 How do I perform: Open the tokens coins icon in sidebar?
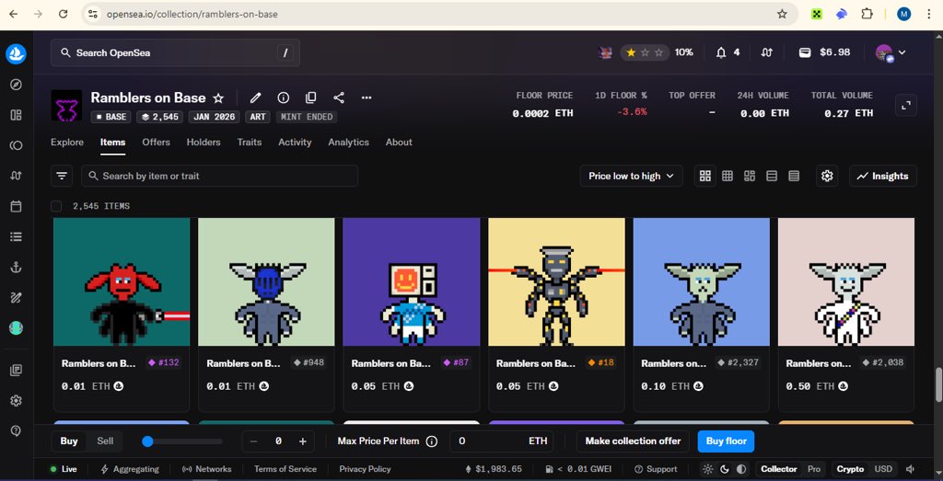pyautogui.click(x=17, y=145)
